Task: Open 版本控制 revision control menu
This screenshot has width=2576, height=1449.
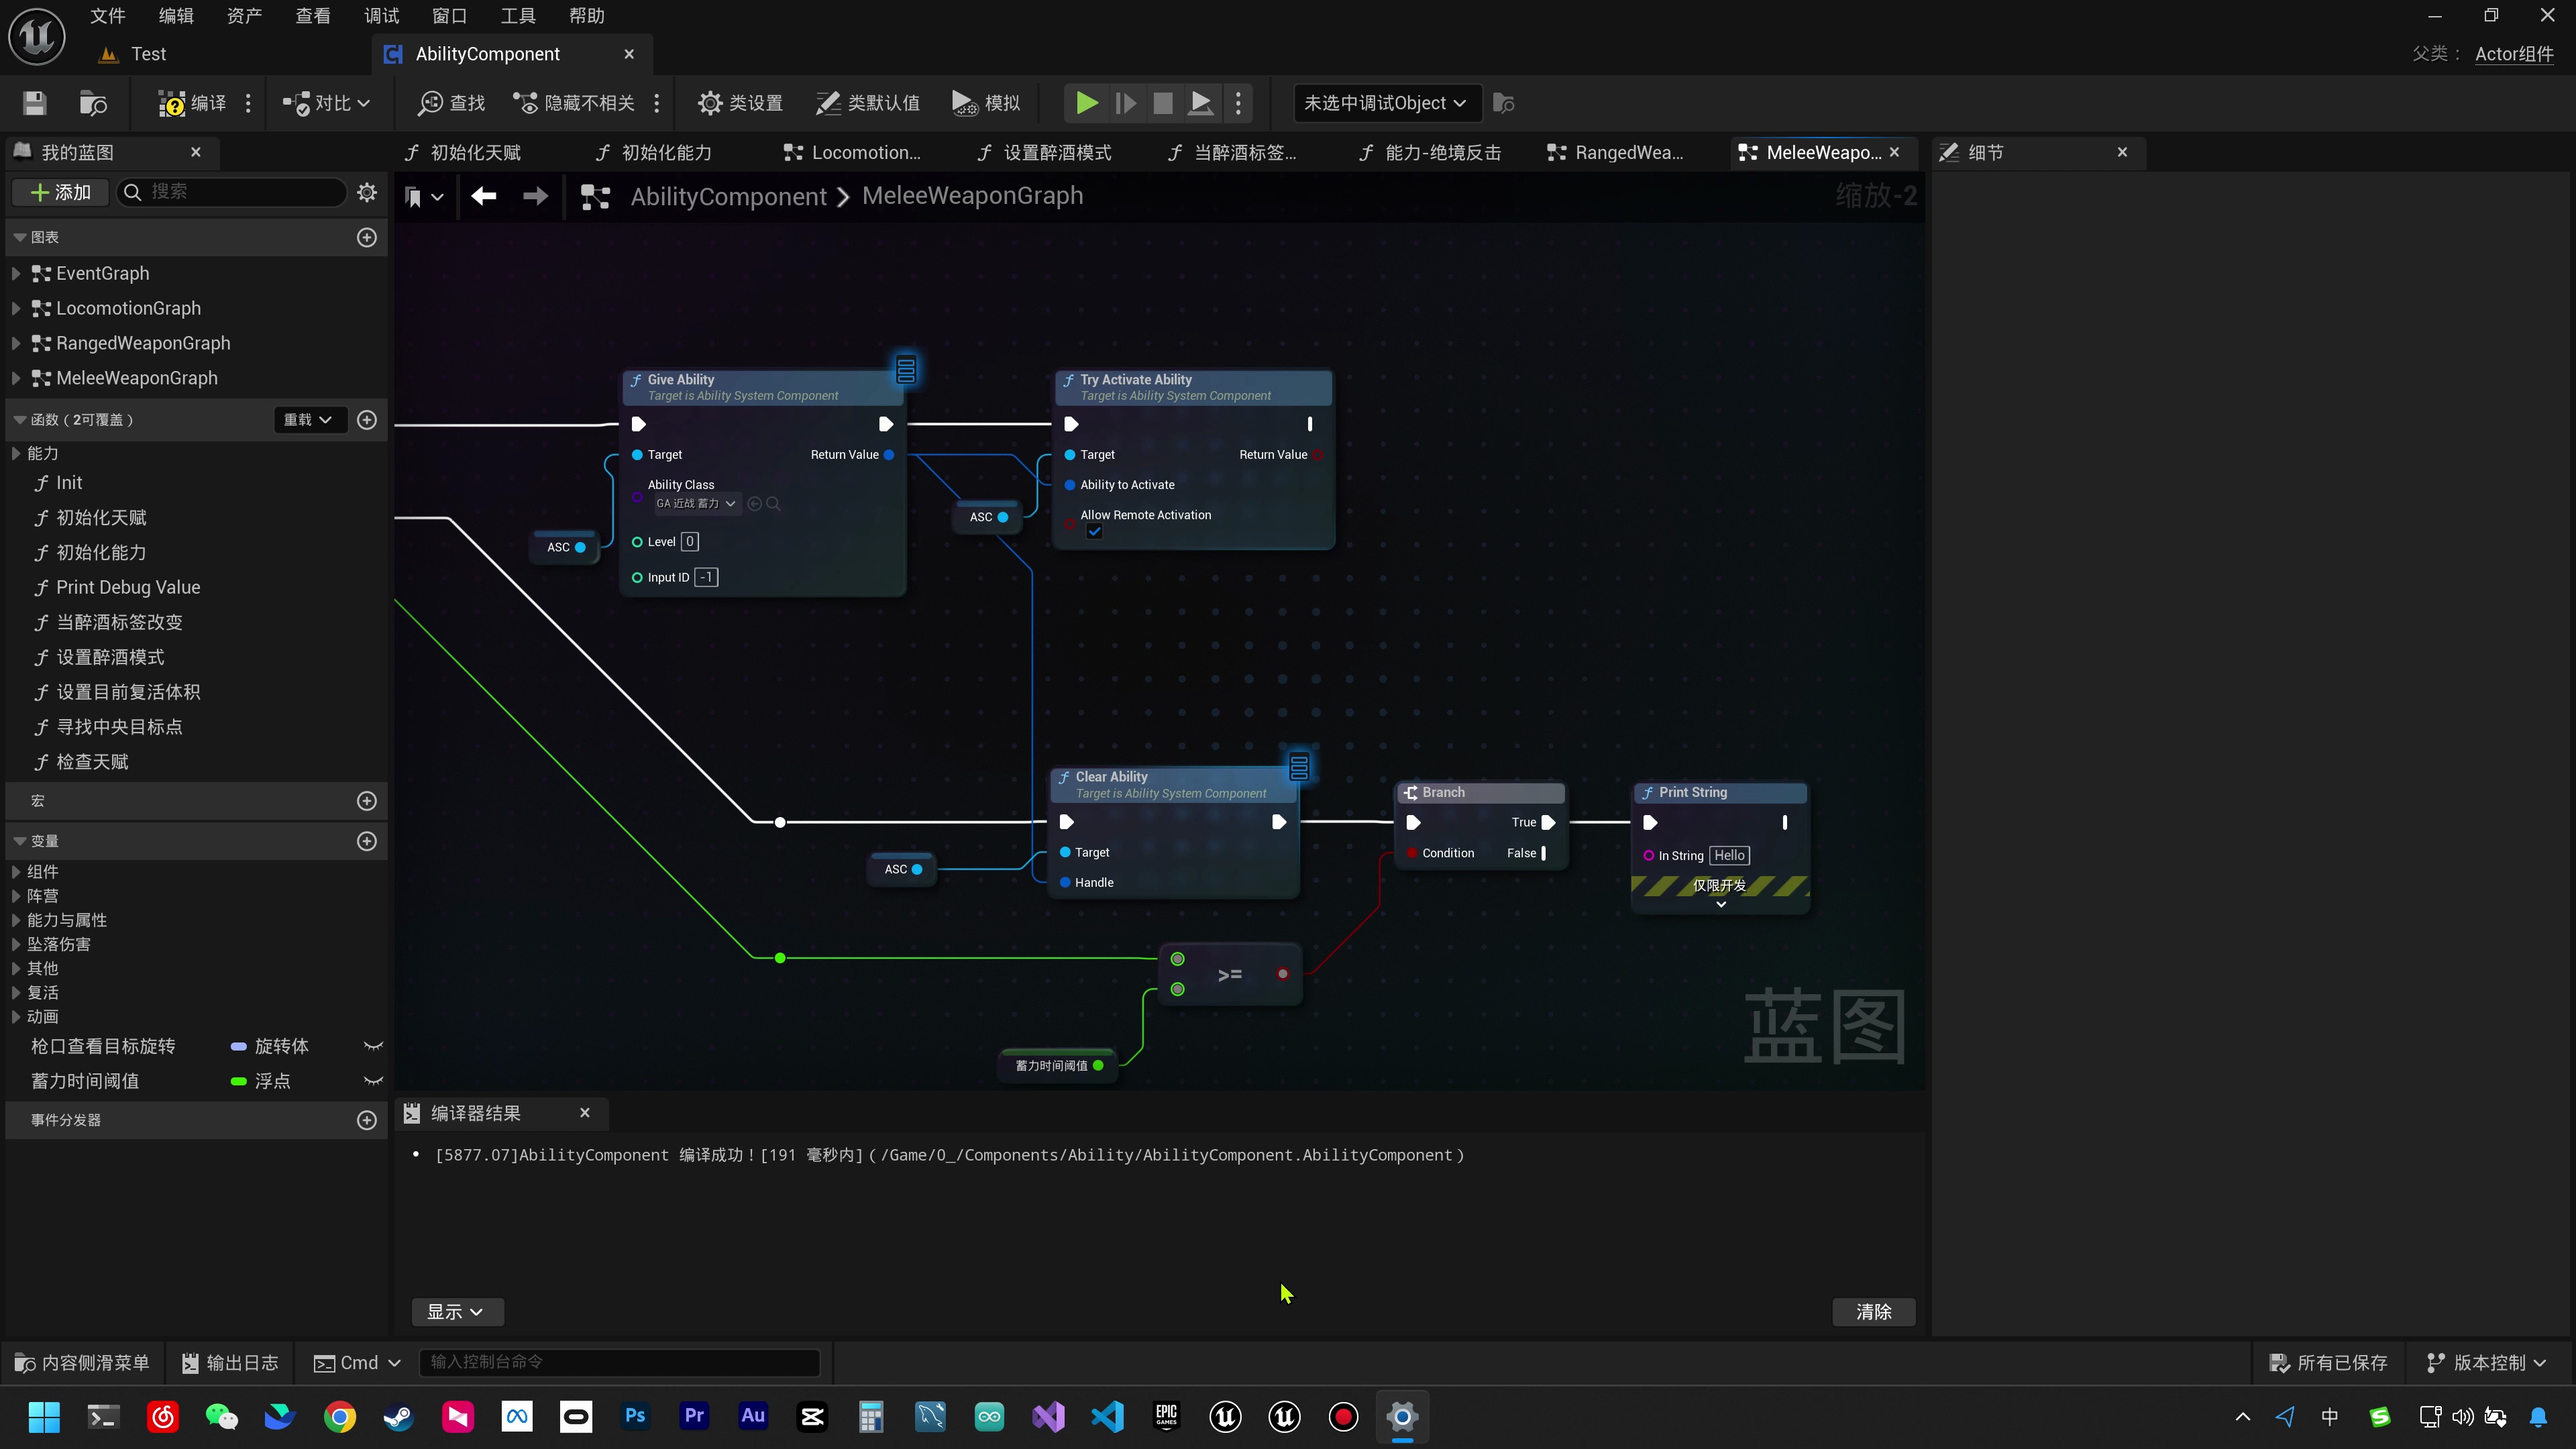Action: click(2486, 1363)
